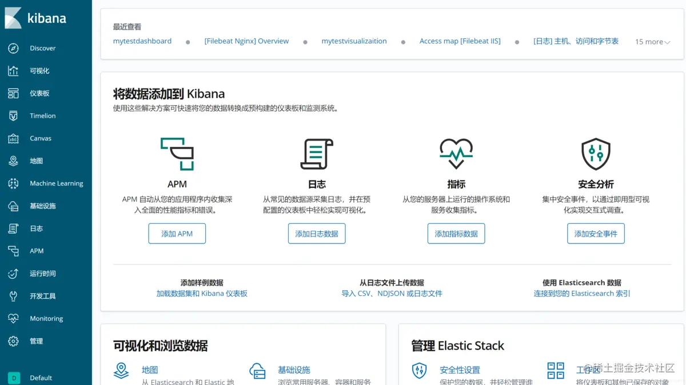686x385 pixels.
Task: Go to Timelion menu label
Action: 43,116
